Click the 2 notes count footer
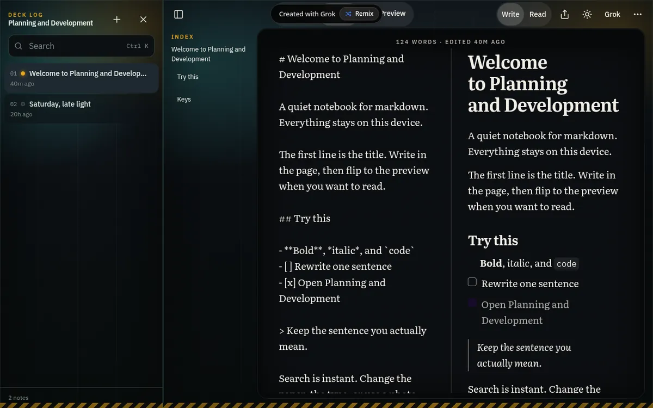The image size is (653, 408). [x=19, y=398]
